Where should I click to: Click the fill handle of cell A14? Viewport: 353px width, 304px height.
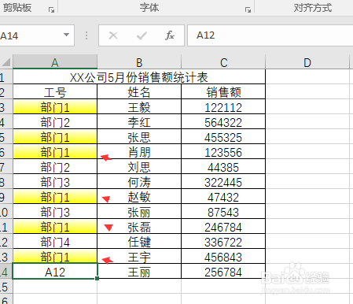pos(97,278)
